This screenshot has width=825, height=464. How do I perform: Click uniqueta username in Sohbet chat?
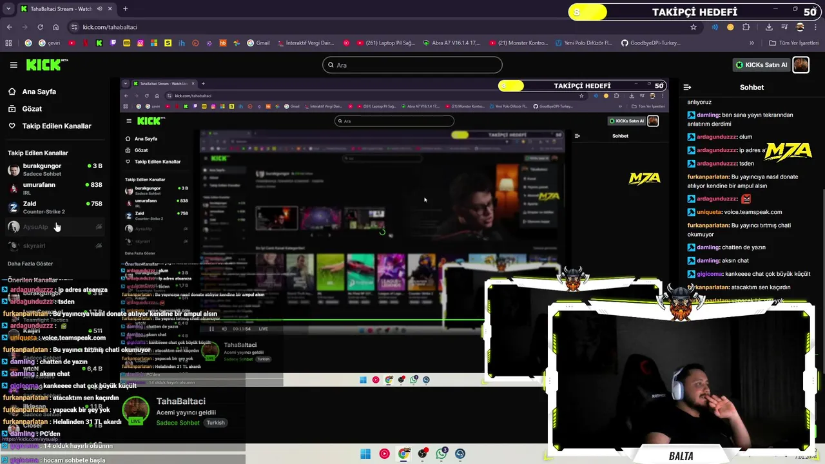coord(708,212)
